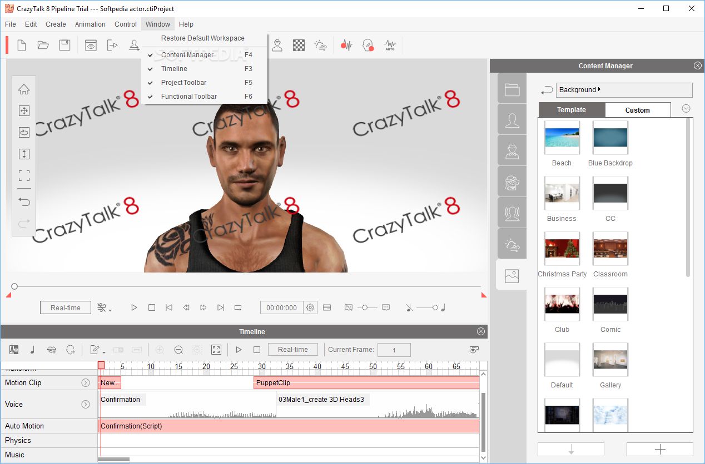Open Content Manager options chevron beside Custom
The height and width of the screenshot is (464, 705).
[x=686, y=109]
